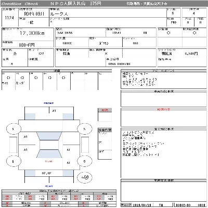
Task: Select the rear-right tire circle icon
Action: click(x=84, y=161)
